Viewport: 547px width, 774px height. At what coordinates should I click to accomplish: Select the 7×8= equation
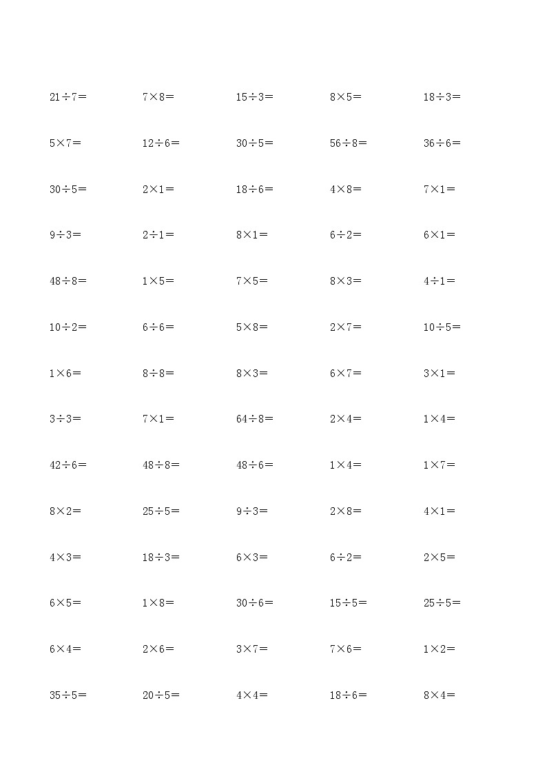[x=158, y=97]
